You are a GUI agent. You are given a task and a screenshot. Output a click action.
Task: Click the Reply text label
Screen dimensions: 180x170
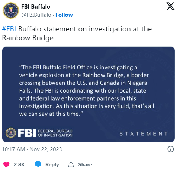coord(52,164)
